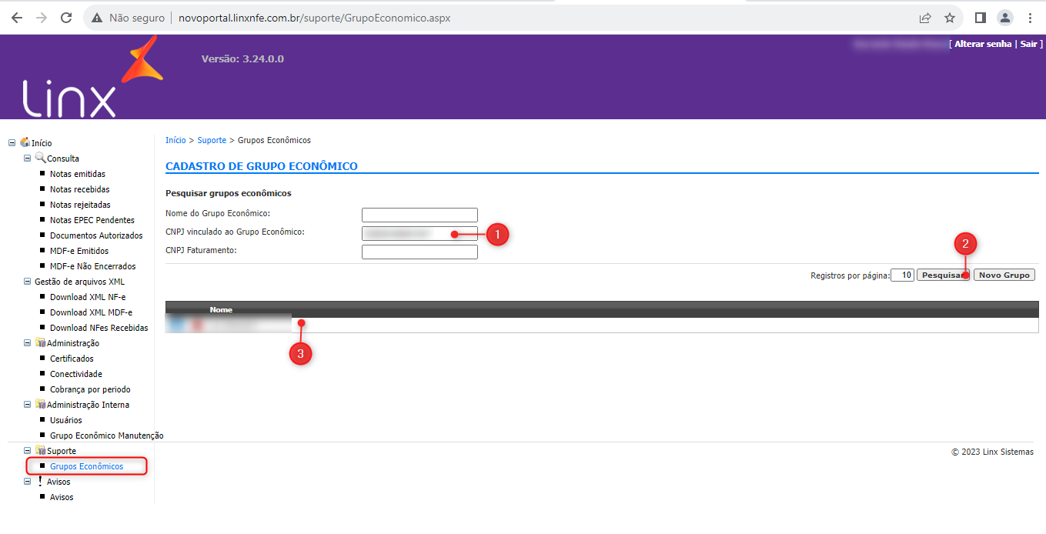Open MDF-e Não Encerrados
The width and height of the screenshot is (1046, 534).
tap(92, 266)
